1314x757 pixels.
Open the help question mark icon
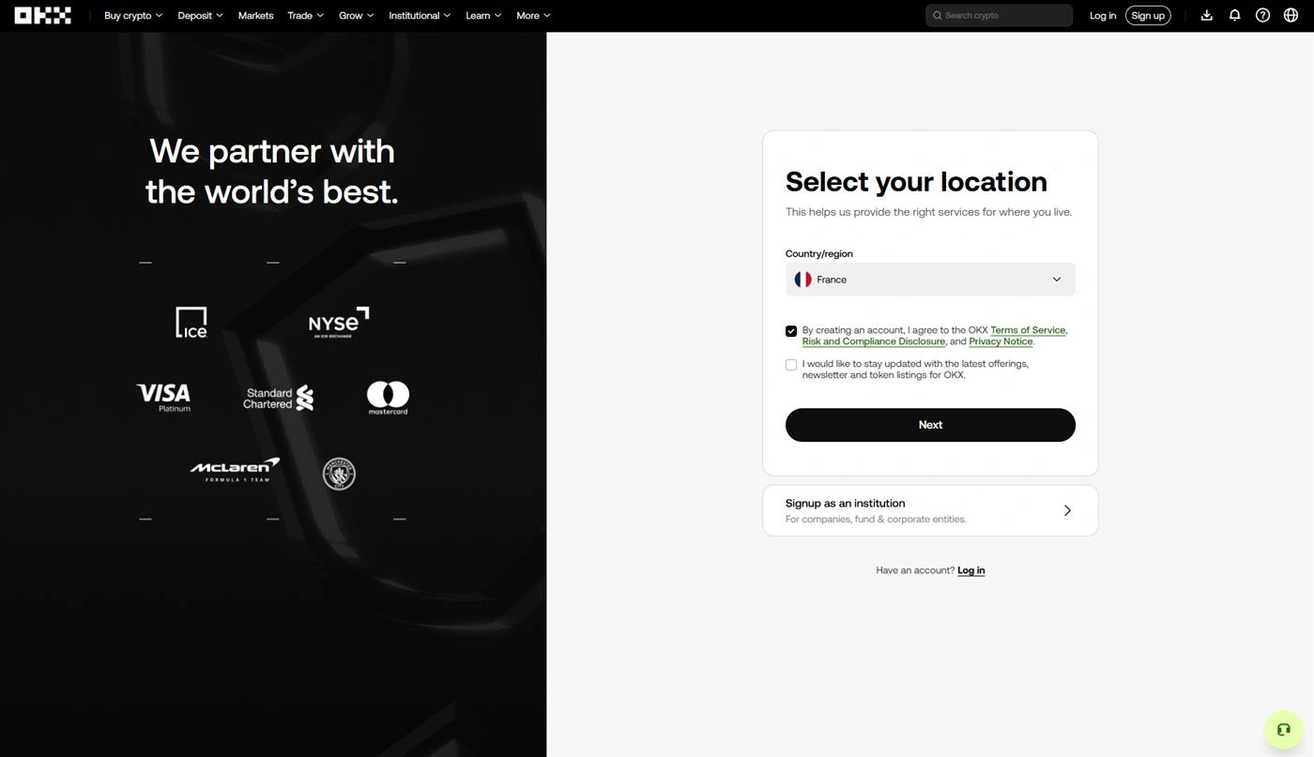click(1263, 15)
